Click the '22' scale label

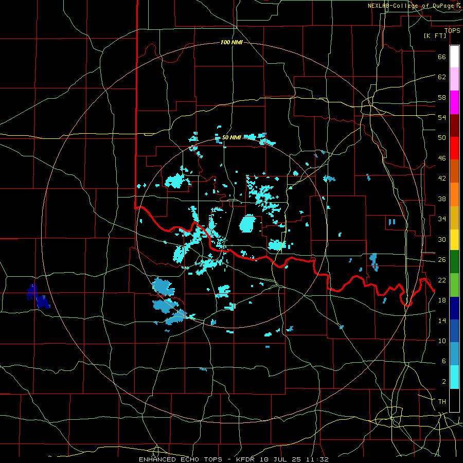coord(442,280)
